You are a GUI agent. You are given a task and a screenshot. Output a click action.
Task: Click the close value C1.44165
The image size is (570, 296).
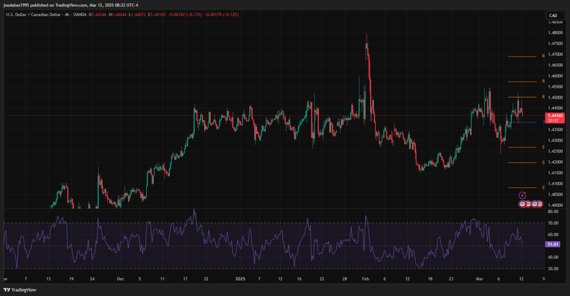pos(157,14)
